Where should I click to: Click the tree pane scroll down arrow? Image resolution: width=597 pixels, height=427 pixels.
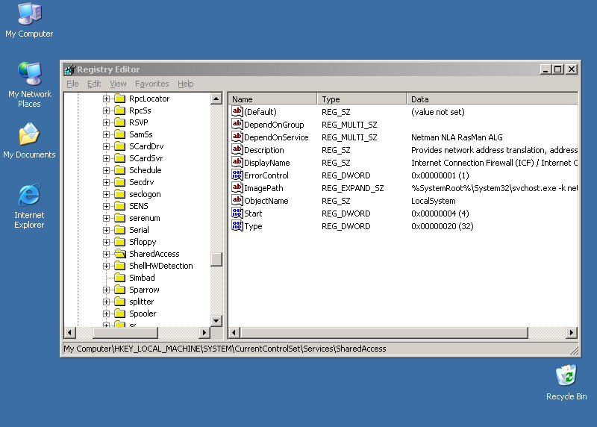coord(216,321)
